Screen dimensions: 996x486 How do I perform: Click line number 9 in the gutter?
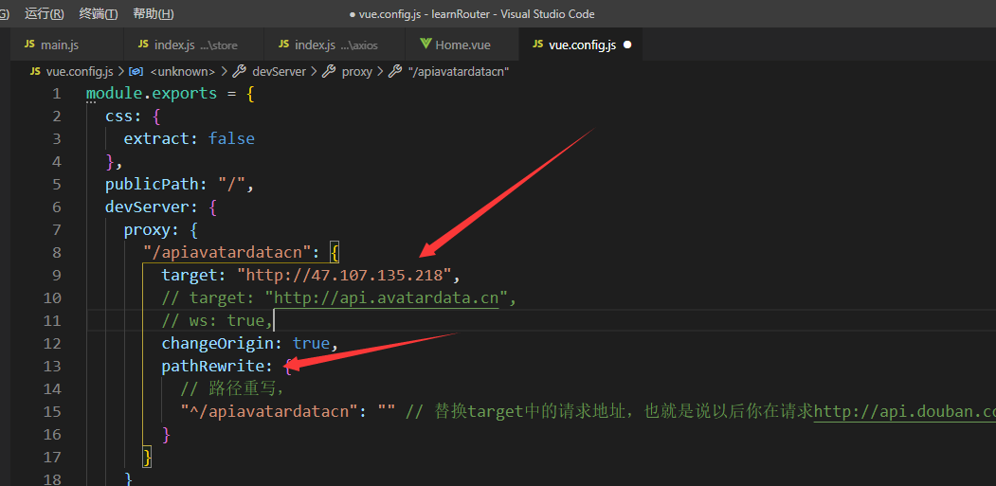tap(57, 275)
